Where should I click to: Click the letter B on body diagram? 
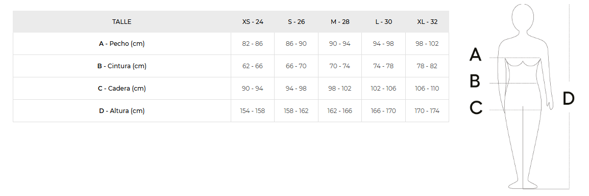(x=475, y=81)
